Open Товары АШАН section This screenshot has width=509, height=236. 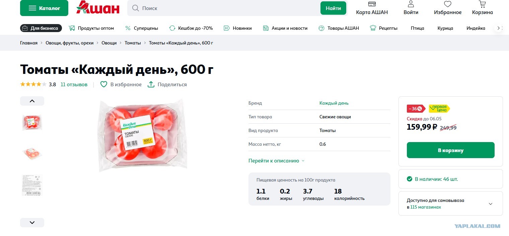click(x=339, y=28)
